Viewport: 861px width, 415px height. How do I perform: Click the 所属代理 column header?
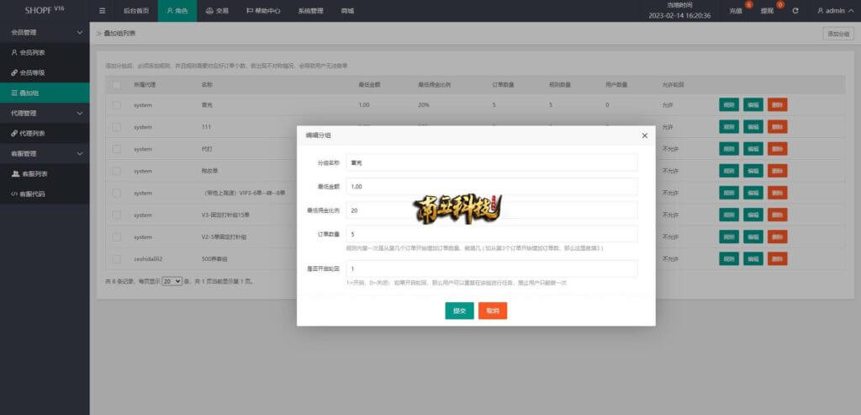[145, 85]
